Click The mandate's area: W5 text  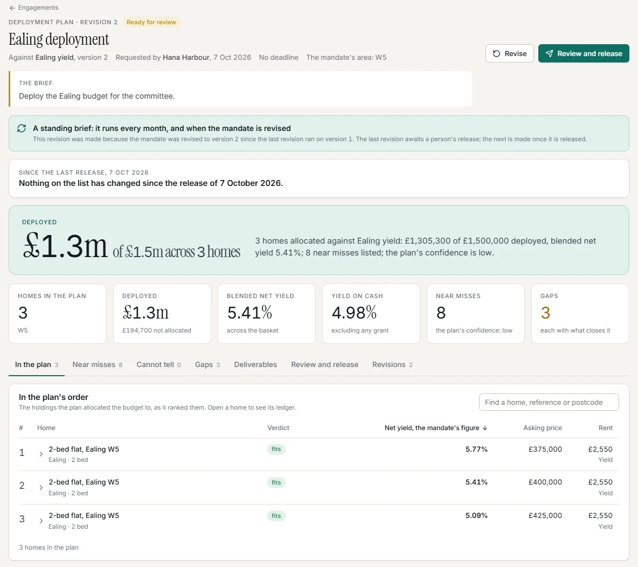click(x=346, y=57)
